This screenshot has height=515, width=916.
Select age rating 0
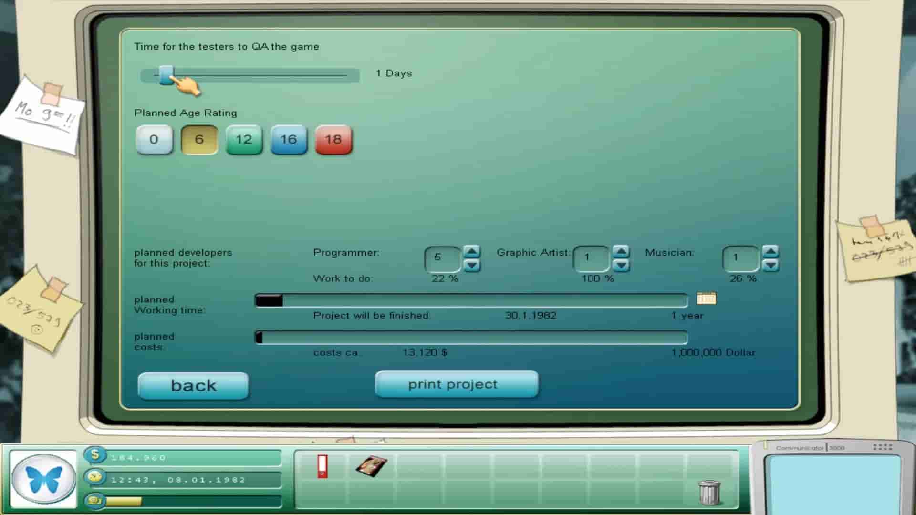[154, 140]
